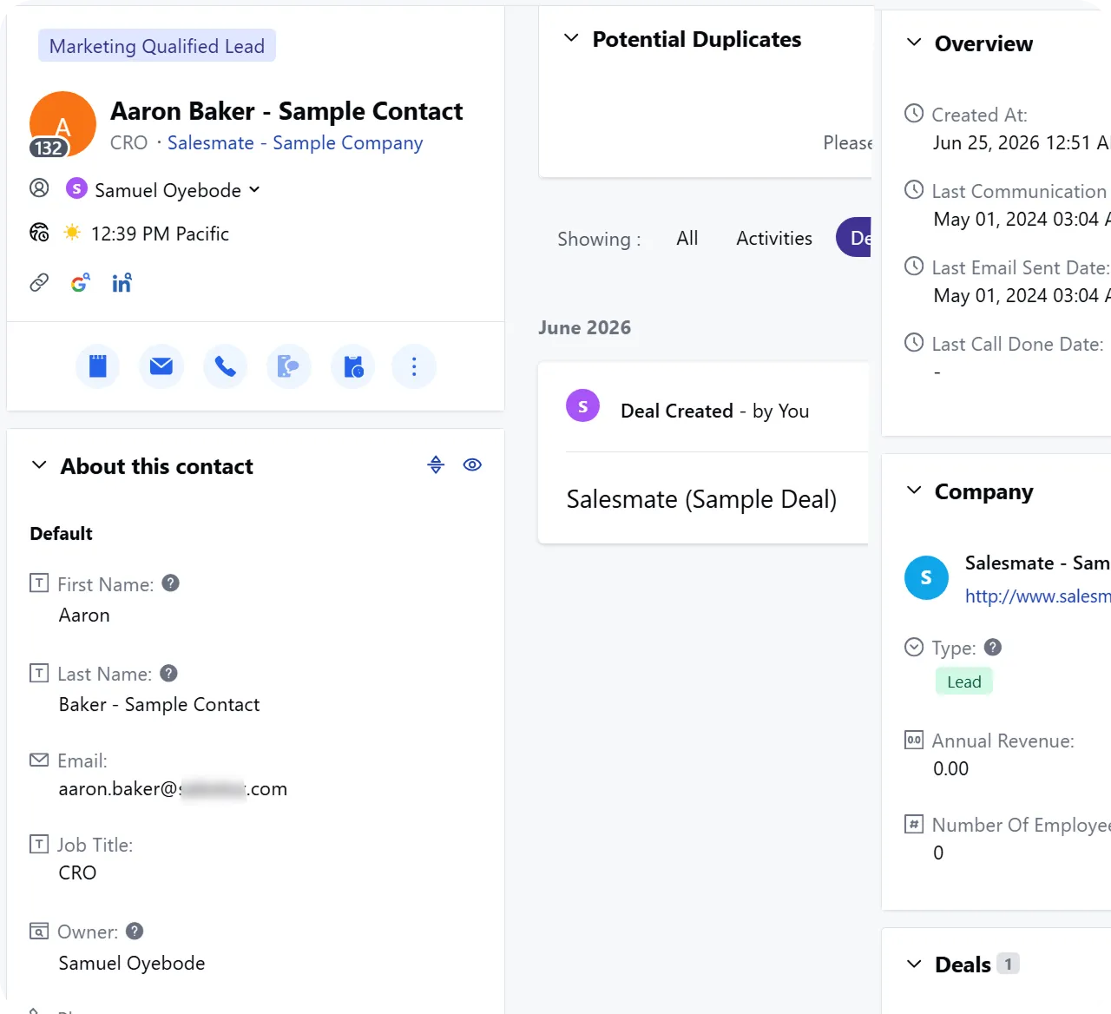
Task: Collapse the Deals panel
Action: point(914,964)
